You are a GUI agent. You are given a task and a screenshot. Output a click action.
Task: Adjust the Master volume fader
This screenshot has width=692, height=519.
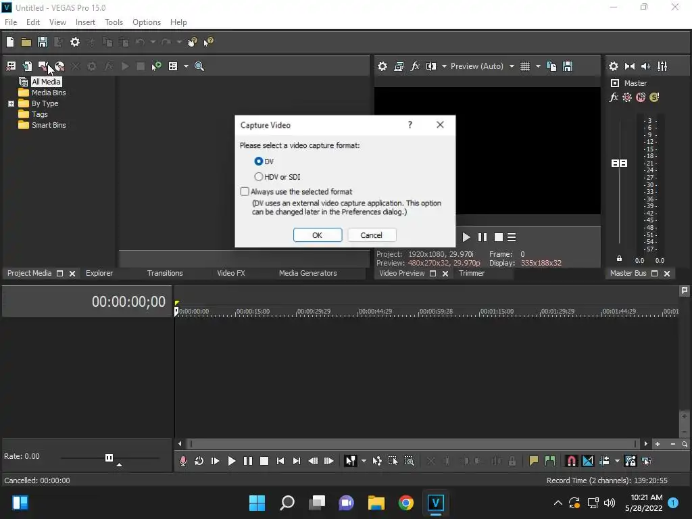pyautogui.click(x=619, y=164)
